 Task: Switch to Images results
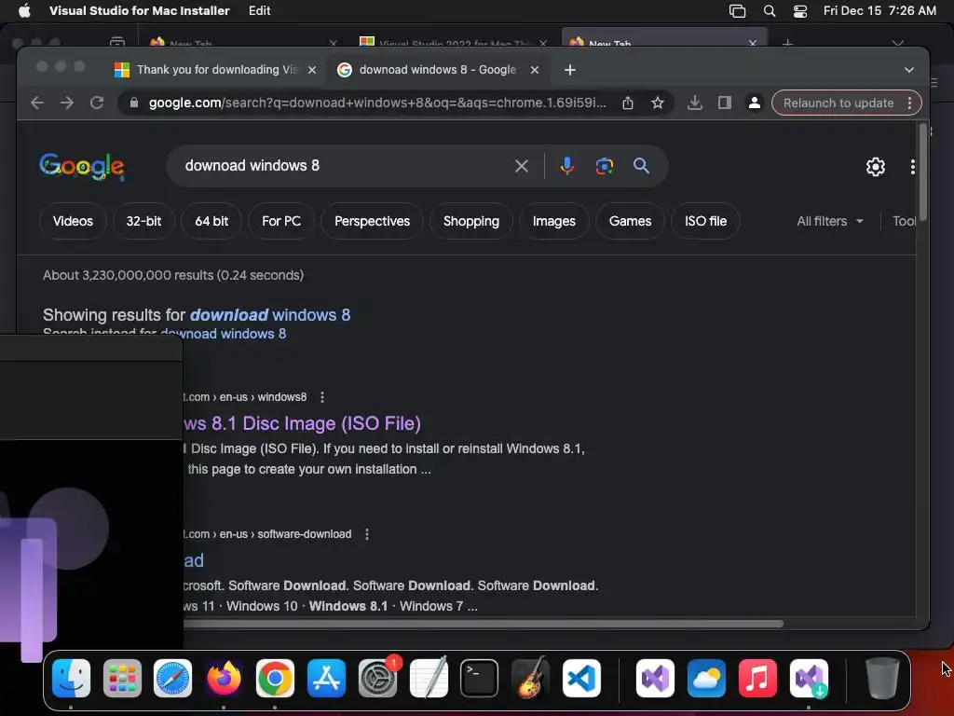click(554, 221)
